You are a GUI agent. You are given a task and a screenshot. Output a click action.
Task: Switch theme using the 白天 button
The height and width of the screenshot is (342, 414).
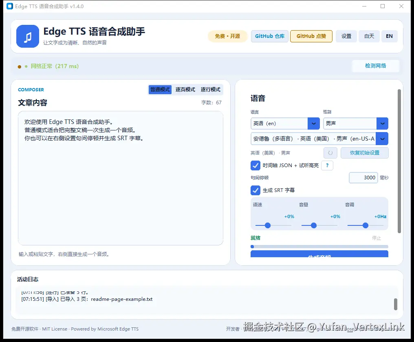(369, 36)
